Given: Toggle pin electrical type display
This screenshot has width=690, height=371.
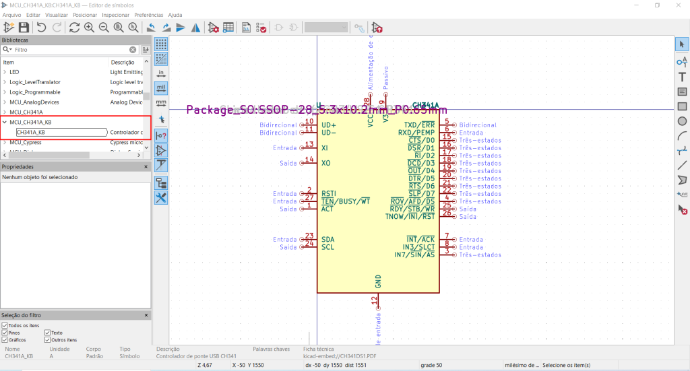Looking at the screenshot, I should click(x=161, y=136).
